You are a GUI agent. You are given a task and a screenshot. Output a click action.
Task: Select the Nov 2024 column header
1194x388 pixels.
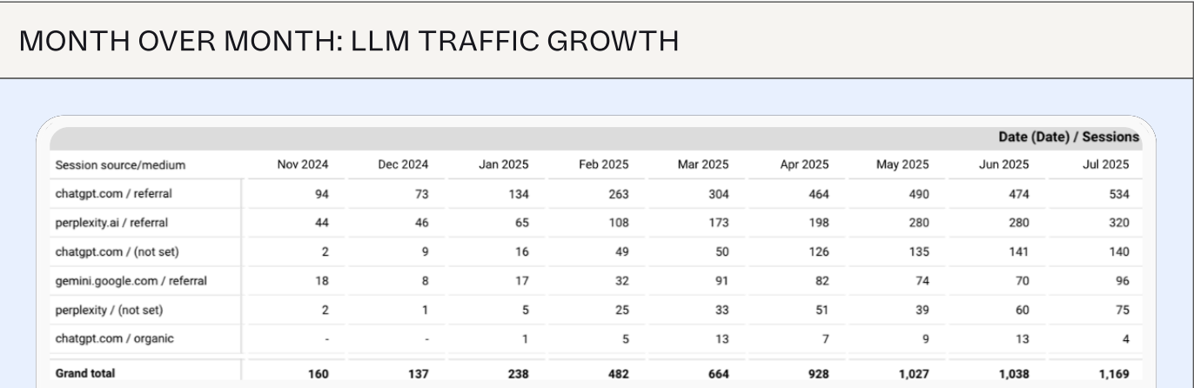(302, 164)
